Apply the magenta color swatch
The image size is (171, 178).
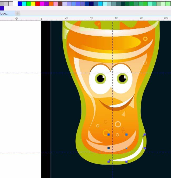(x=42, y=4)
